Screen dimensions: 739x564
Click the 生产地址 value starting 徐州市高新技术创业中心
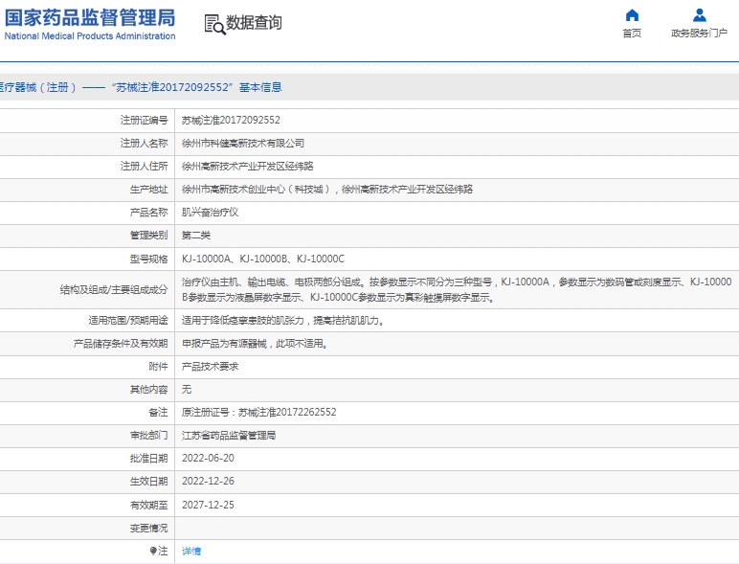point(327,189)
